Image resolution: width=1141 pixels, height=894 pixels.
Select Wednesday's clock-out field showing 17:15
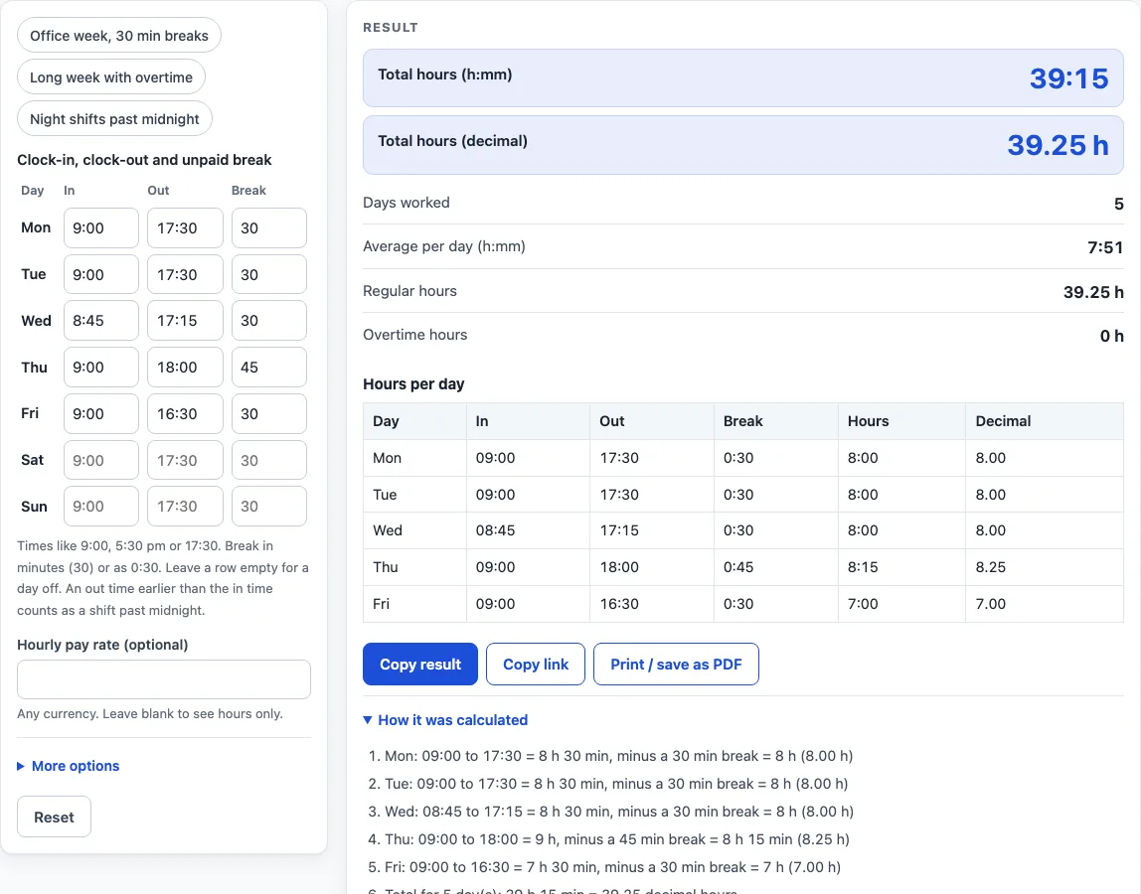[x=185, y=320]
